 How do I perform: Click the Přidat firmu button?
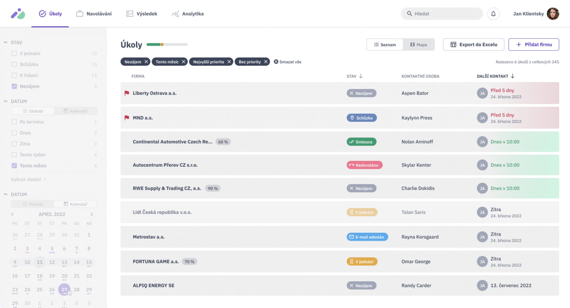pyautogui.click(x=533, y=44)
